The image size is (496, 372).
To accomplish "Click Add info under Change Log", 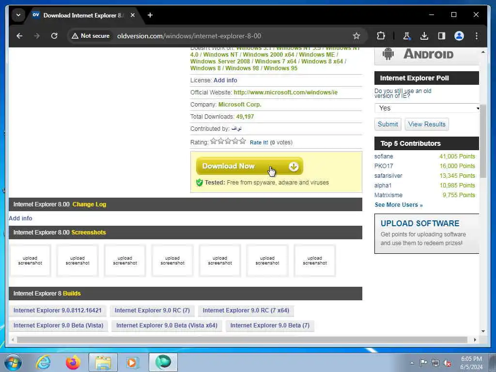I will (x=20, y=218).
